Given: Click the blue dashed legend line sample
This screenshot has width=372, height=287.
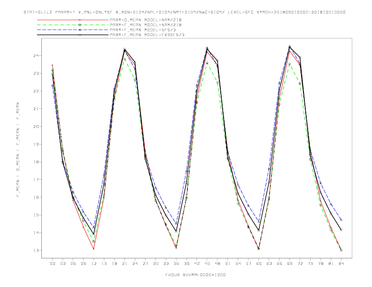Looking at the screenshot, I should (x=73, y=30).
